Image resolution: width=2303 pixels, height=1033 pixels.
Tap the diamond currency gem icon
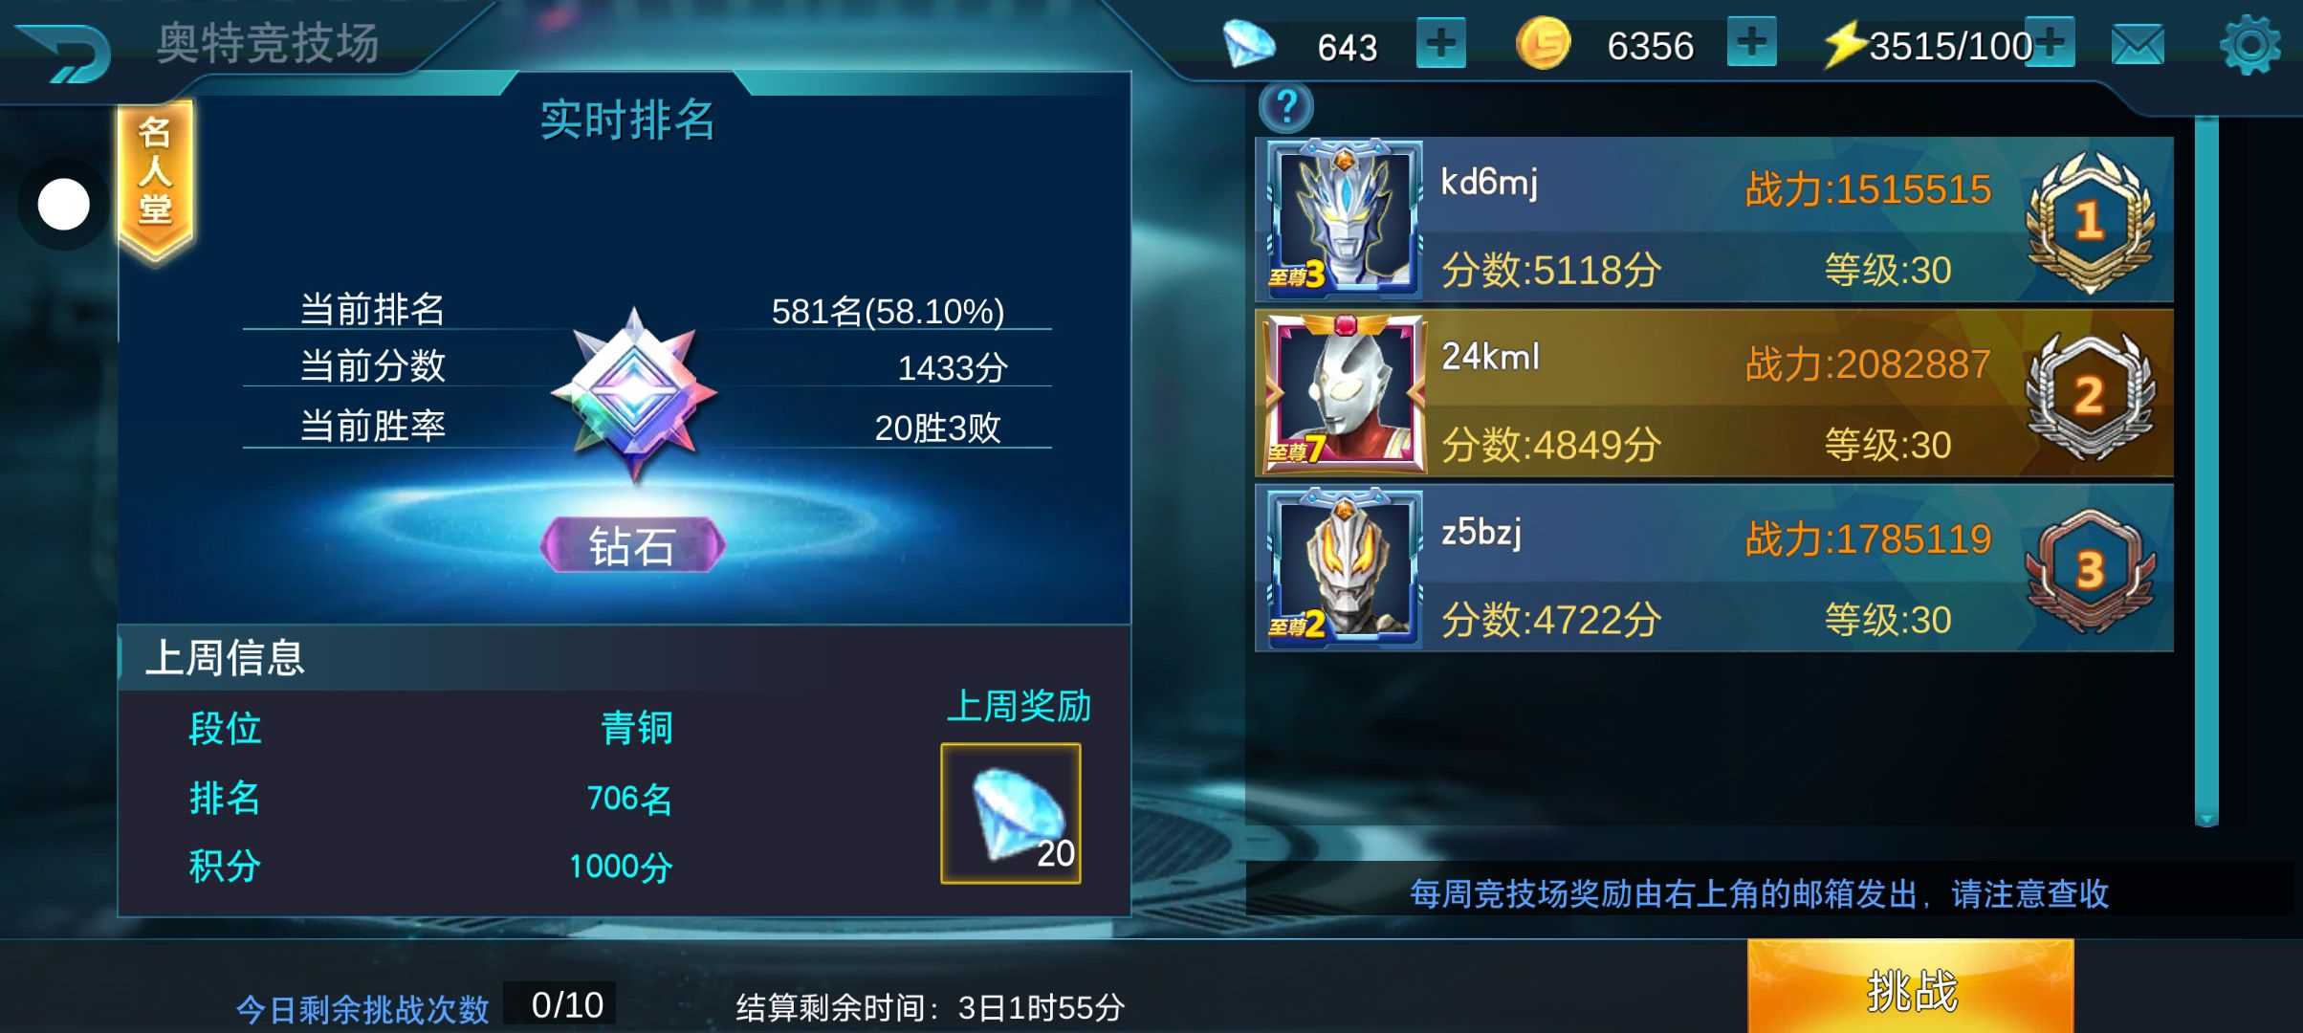[x=1249, y=44]
